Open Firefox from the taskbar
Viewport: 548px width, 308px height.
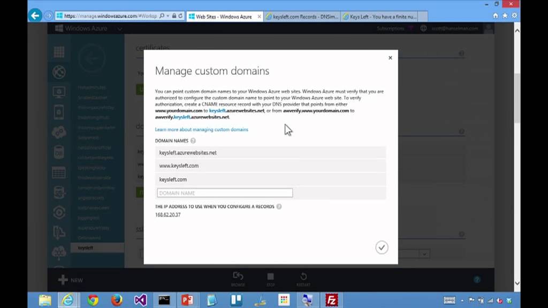[117, 301]
